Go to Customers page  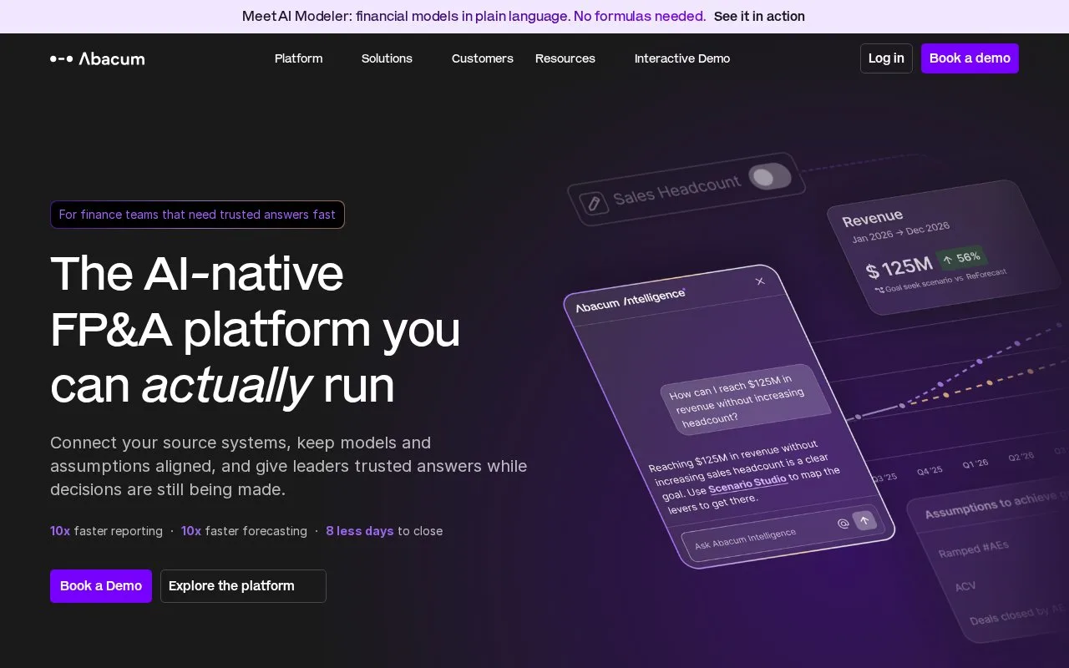tap(483, 58)
